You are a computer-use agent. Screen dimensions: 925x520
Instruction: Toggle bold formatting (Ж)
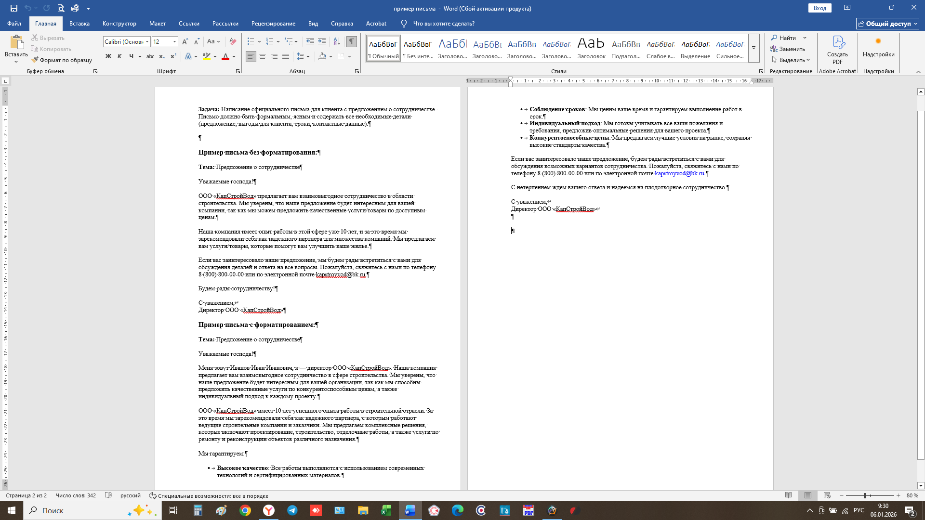tap(108, 56)
